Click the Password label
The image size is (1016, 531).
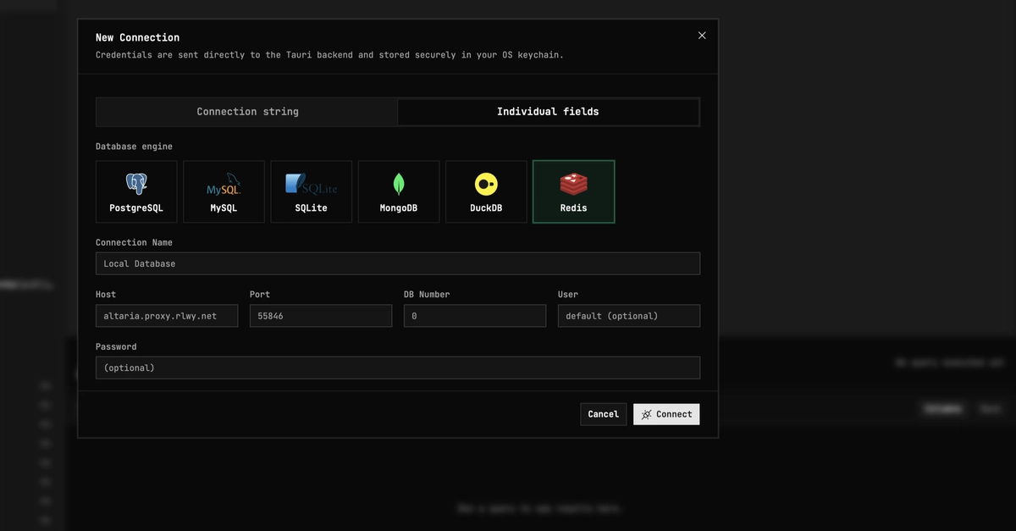(116, 346)
